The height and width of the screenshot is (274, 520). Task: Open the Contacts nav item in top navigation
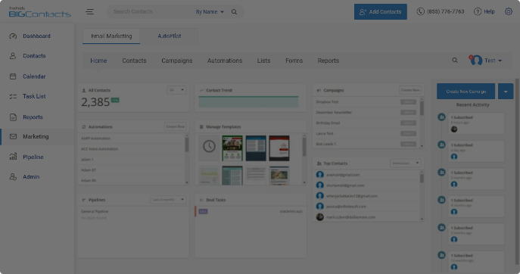click(134, 61)
